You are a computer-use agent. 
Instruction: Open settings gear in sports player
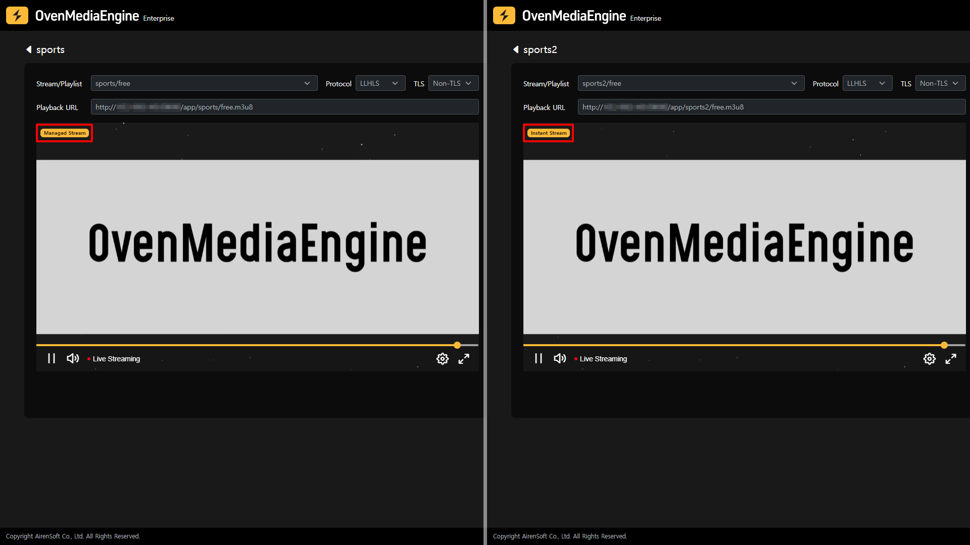click(x=442, y=359)
